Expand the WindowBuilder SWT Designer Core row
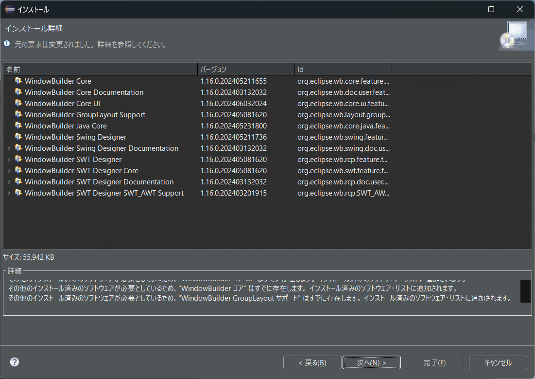 9,171
